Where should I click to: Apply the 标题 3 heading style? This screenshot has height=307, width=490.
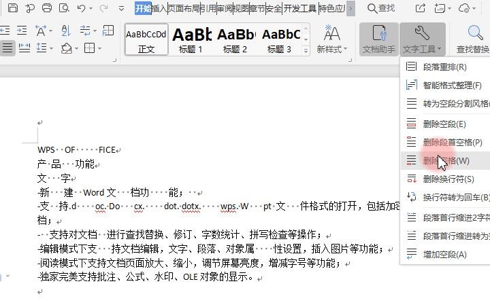click(x=280, y=39)
